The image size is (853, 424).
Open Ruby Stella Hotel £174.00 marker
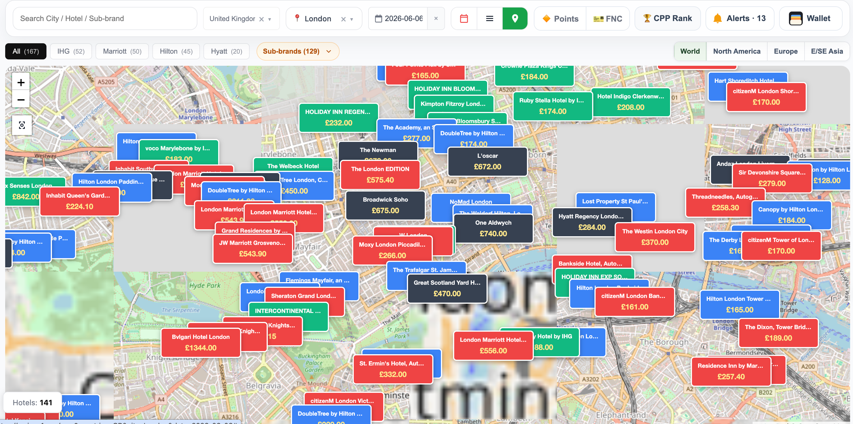pos(552,106)
